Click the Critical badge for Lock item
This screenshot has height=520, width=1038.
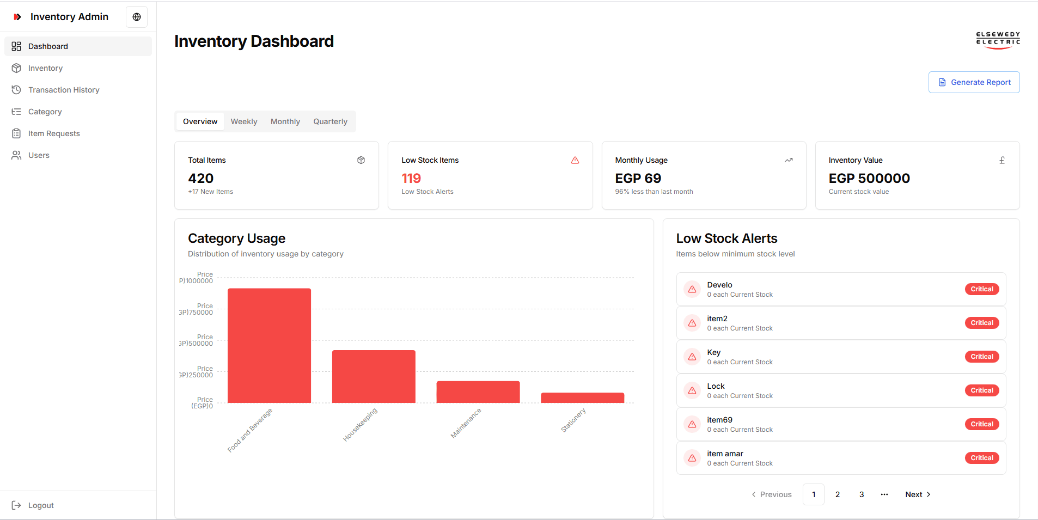click(x=981, y=390)
